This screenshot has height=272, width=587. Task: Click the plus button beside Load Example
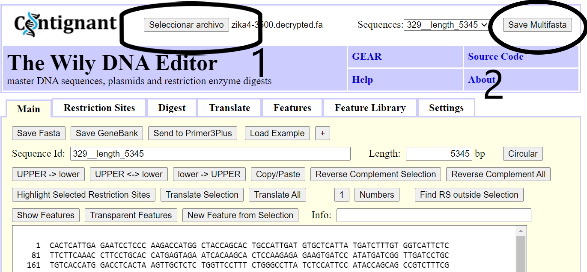[322, 133]
